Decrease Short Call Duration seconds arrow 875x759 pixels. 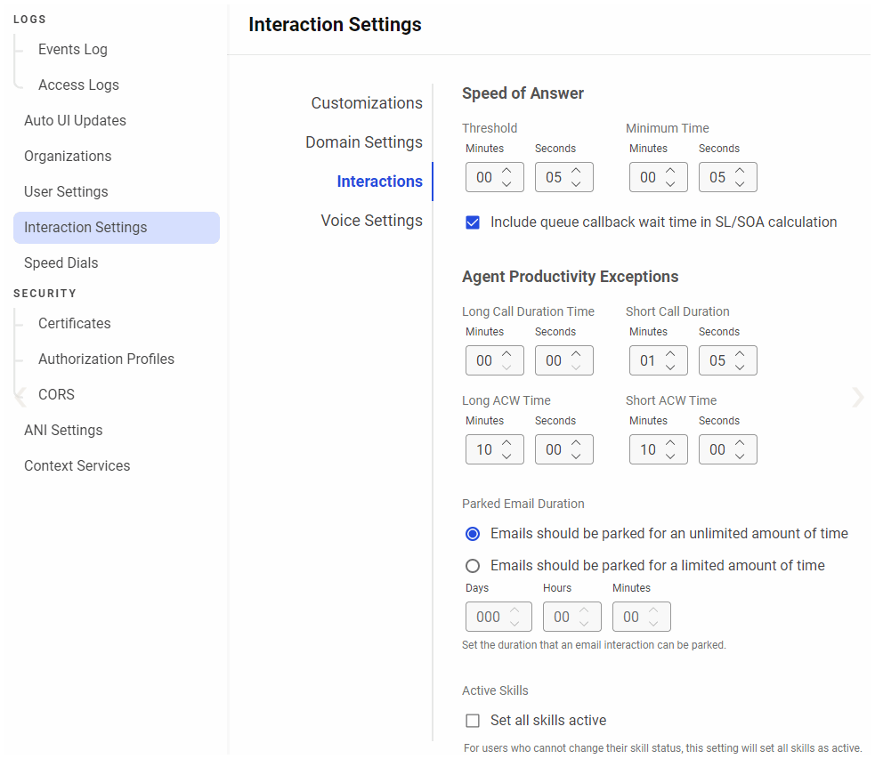click(x=740, y=367)
